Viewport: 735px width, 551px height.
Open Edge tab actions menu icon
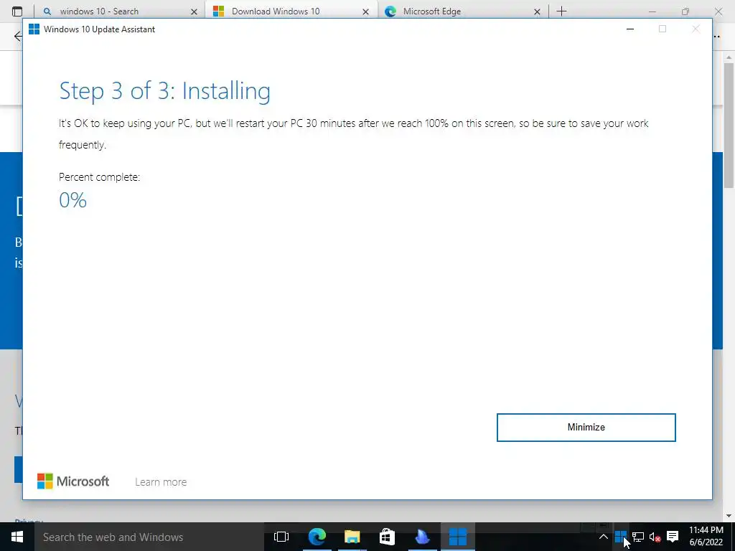pos(17,11)
